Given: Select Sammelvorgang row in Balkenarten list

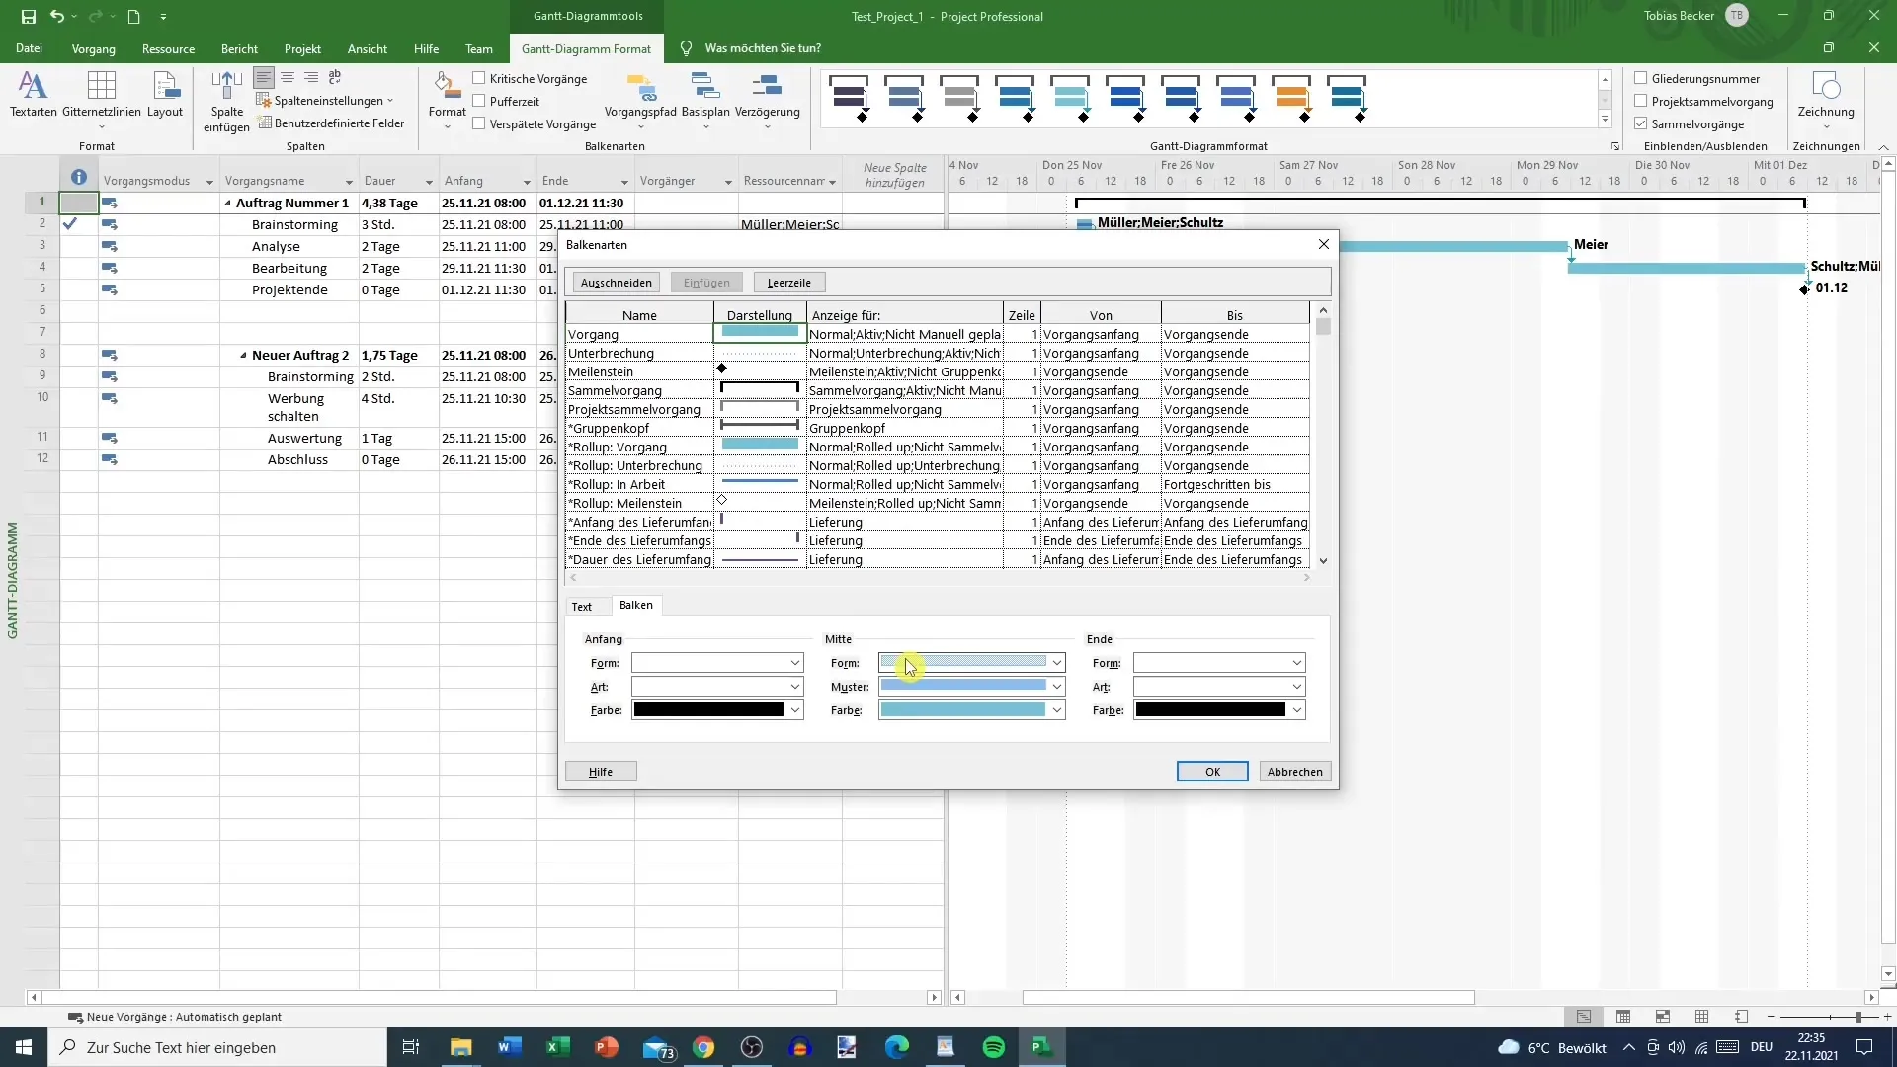Looking at the screenshot, I should 638,391.
